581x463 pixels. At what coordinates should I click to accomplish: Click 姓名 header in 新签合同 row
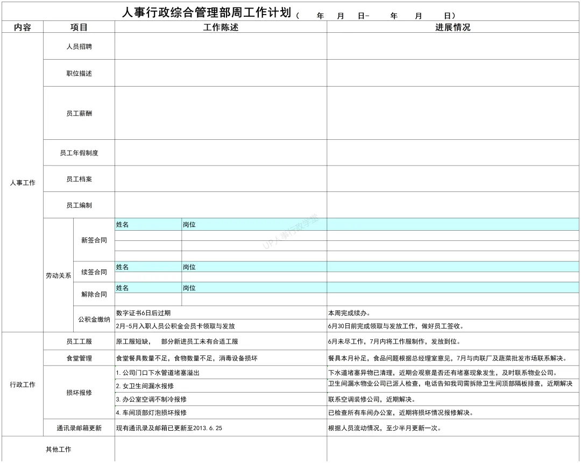(148, 224)
